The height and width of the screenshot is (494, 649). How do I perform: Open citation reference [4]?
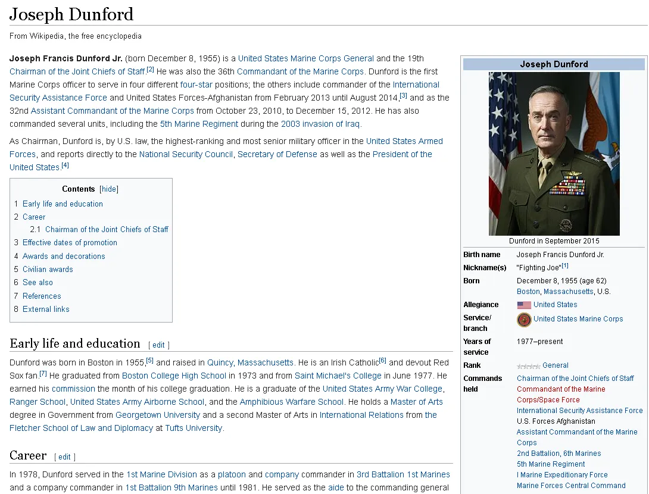[x=65, y=165]
